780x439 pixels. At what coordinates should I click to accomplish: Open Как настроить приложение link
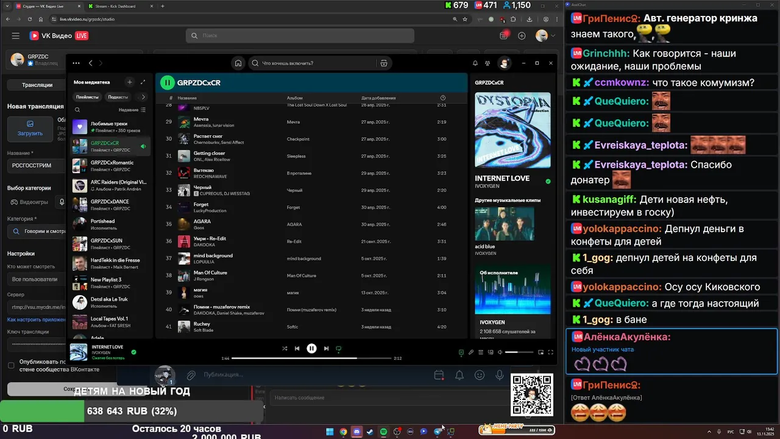tap(37, 319)
